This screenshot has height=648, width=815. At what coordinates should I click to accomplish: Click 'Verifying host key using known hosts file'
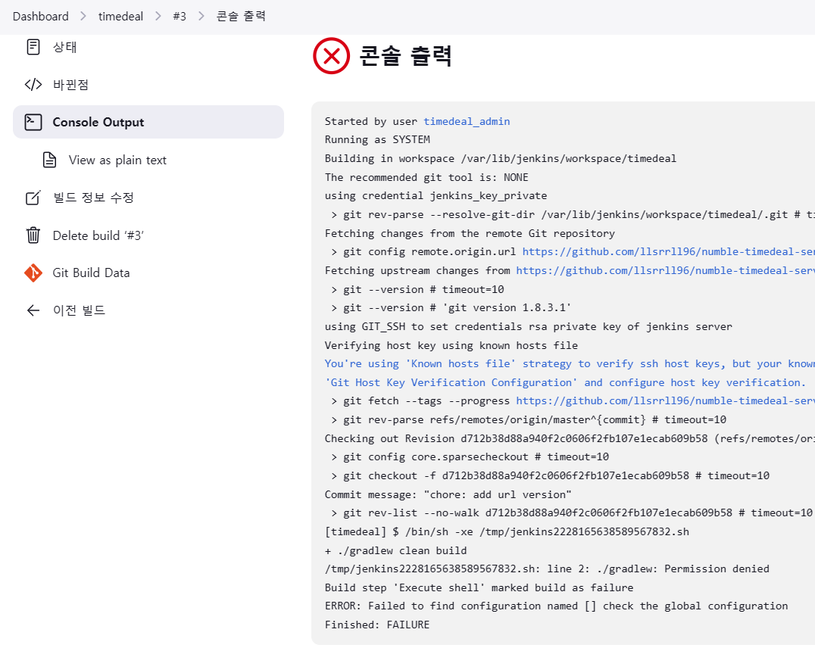click(451, 345)
